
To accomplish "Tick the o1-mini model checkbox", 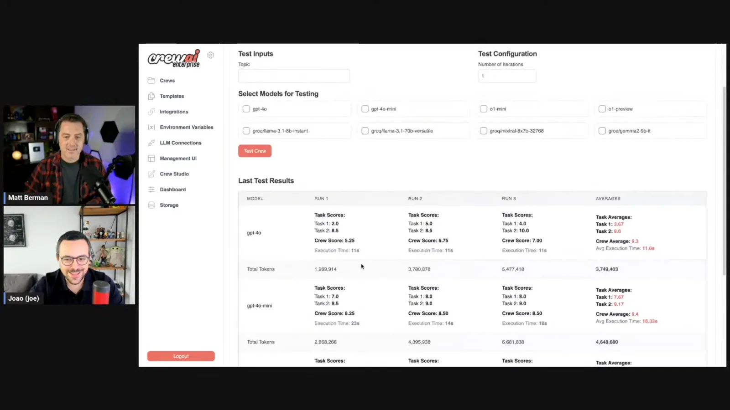I will (484, 109).
